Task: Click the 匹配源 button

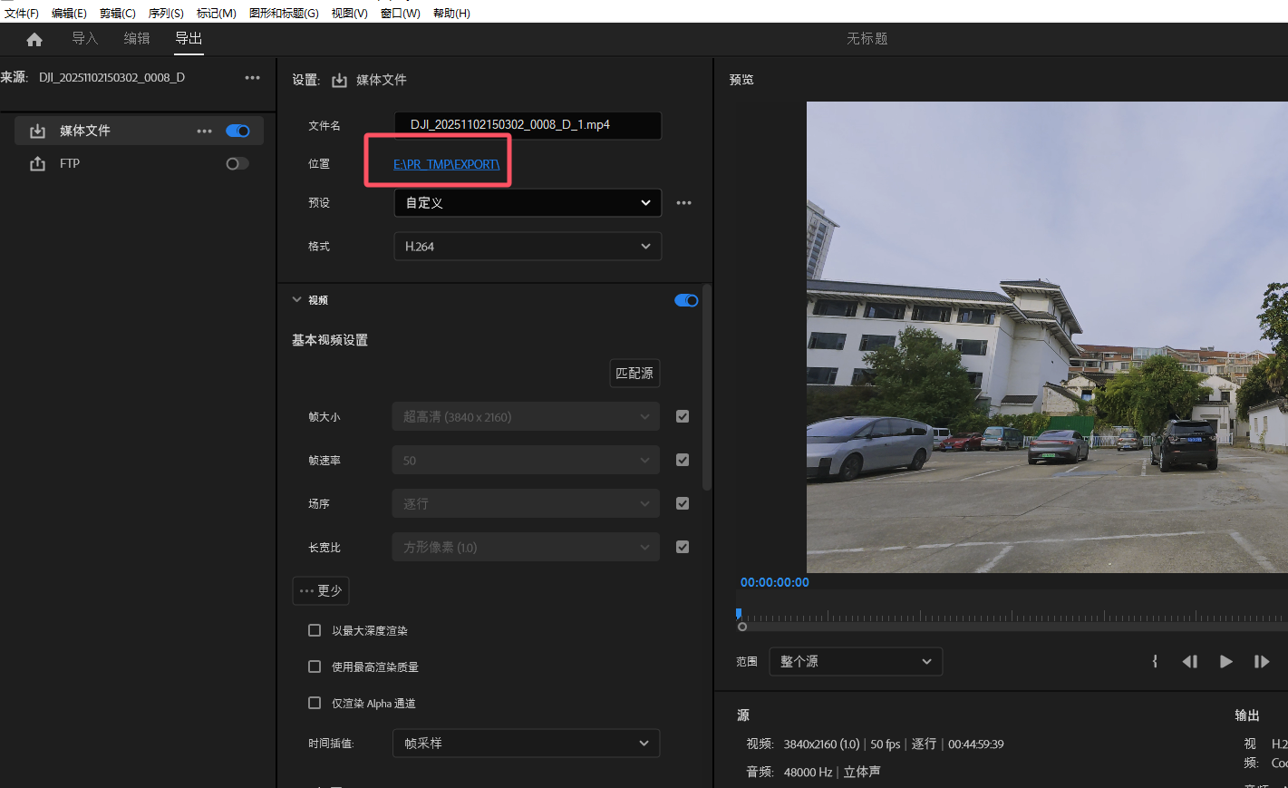Action: 634,374
